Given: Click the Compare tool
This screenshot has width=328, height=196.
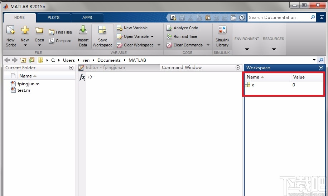Looking at the screenshot, I should point(60,41).
